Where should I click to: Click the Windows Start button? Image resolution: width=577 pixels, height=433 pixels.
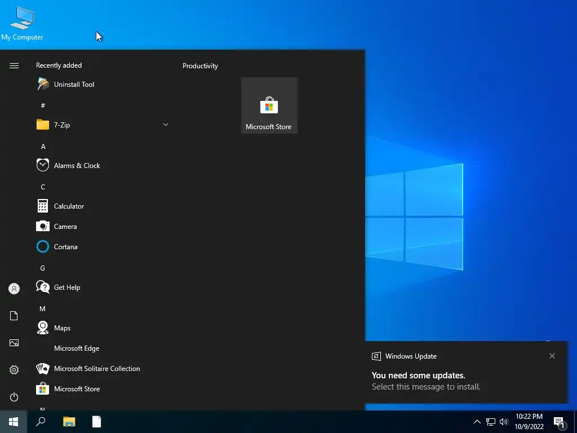coord(14,422)
